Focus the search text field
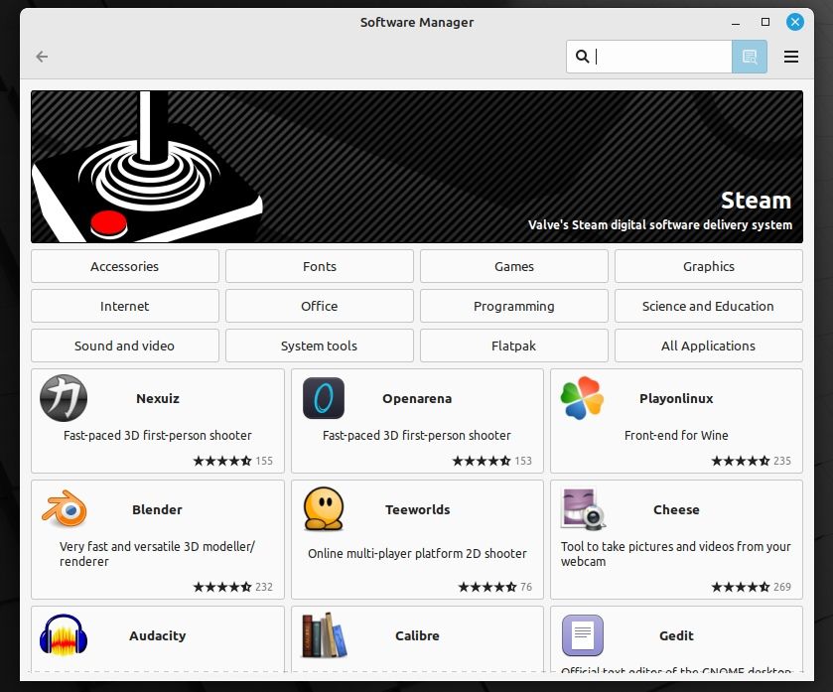Image resolution: width=833 pixels, height=692 pixels. tap(660, 57)
